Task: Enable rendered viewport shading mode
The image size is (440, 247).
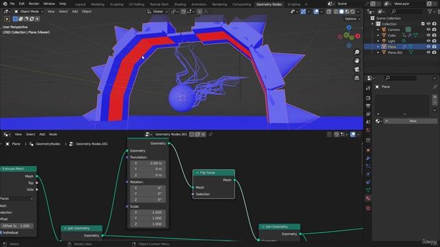Action: click(x=353, y=12)
